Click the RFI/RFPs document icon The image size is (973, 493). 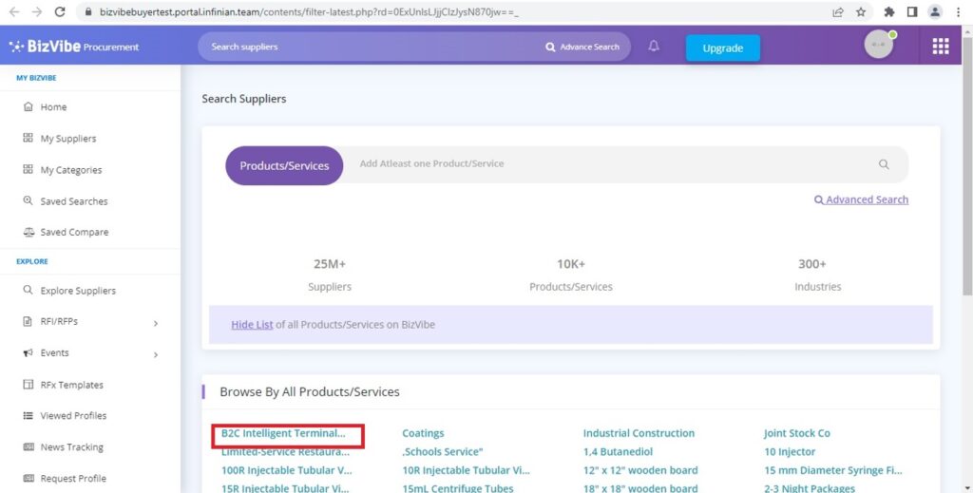[28, 321]
